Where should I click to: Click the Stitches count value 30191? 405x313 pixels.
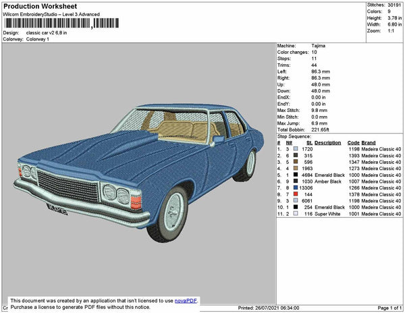396,4
